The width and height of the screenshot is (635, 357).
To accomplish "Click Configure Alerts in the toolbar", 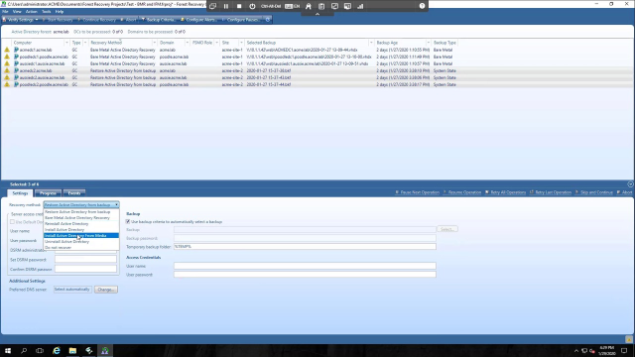I will [198, 20].
